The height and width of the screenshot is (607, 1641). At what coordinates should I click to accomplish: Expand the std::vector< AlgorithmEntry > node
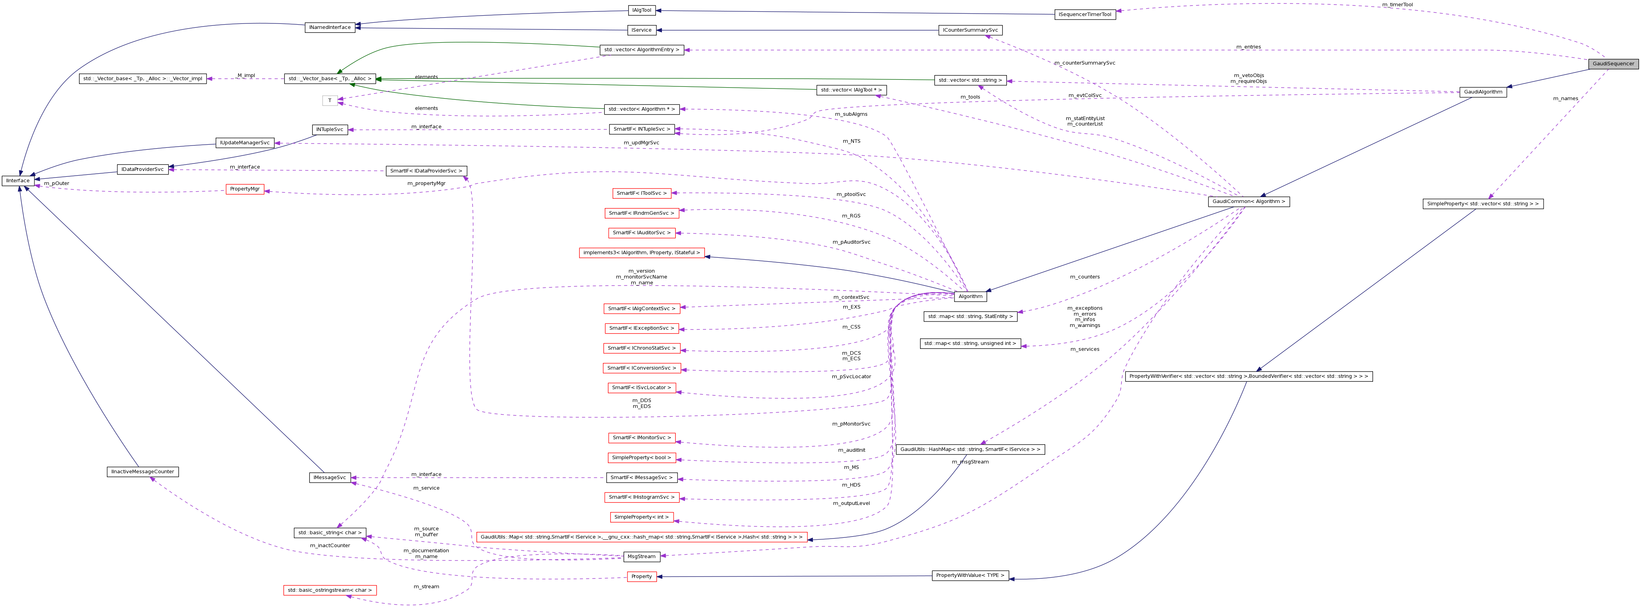click(x=642, y=50)
